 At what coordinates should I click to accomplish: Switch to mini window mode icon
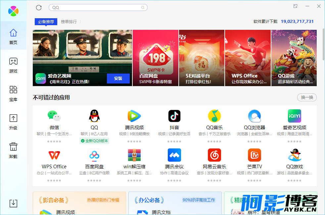point(295,6)
